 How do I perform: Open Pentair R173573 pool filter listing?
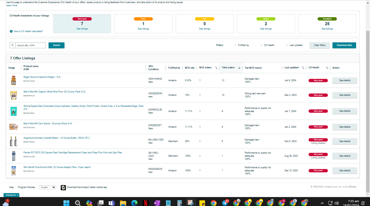pyautogui.click(x=73, y=153)
